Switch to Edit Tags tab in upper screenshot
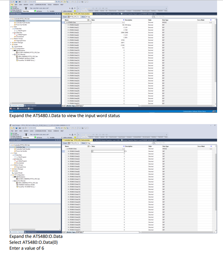The width and height of the screenshot is (223, 253). (x=79, y=106)
